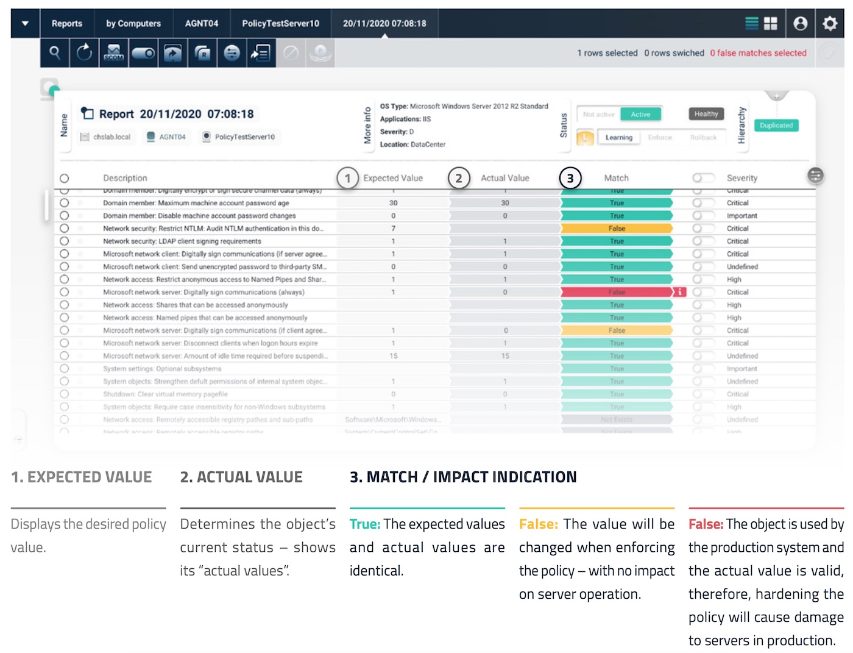Toggle the switch in the Severity header

coord(703,178)
